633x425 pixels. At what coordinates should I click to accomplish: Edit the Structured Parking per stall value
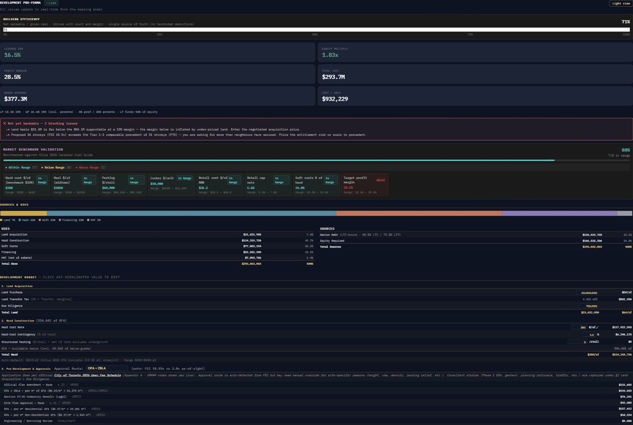[x=577, y=342]
